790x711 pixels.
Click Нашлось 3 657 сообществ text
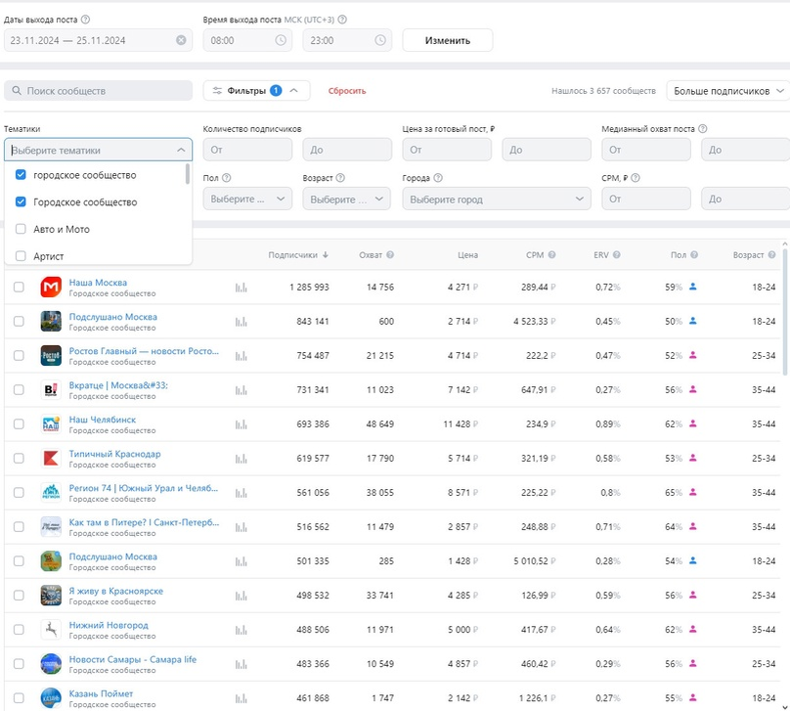click(603, 91)
